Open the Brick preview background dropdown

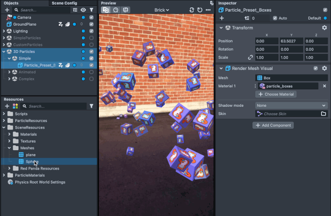click(x=161, y=10)
